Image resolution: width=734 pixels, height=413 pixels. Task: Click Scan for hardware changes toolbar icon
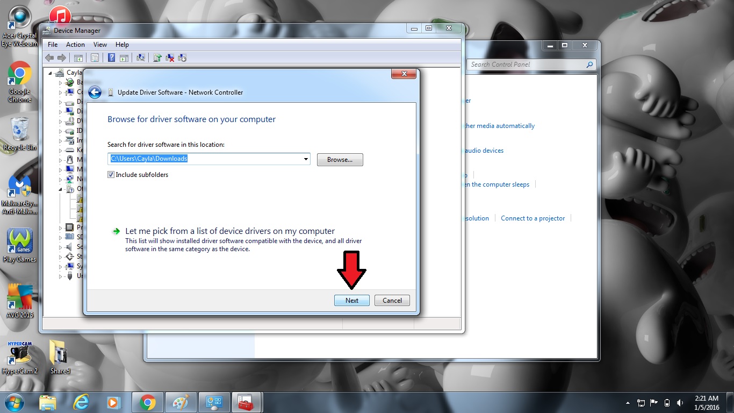(x=141, y=58)
